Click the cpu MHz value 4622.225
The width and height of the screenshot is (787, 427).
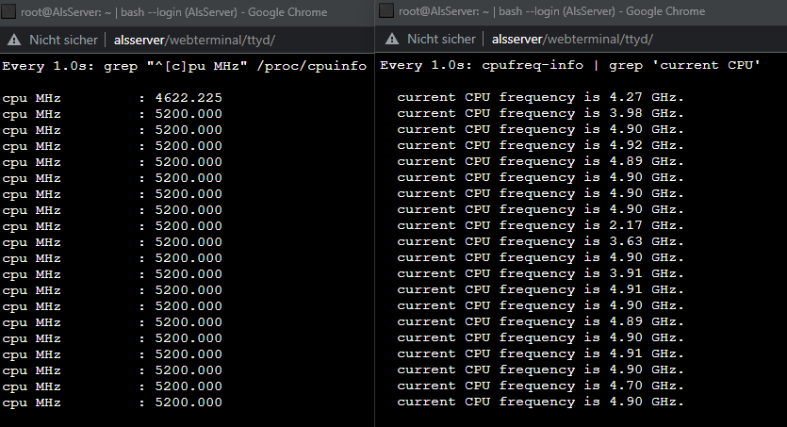click(x=189, y=98)
